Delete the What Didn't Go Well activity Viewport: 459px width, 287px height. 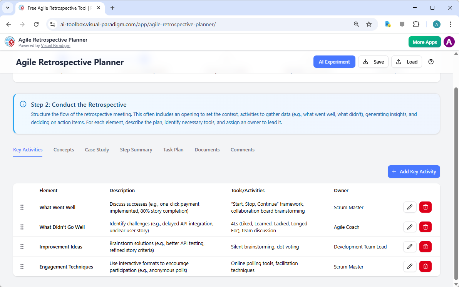point(425,227)
